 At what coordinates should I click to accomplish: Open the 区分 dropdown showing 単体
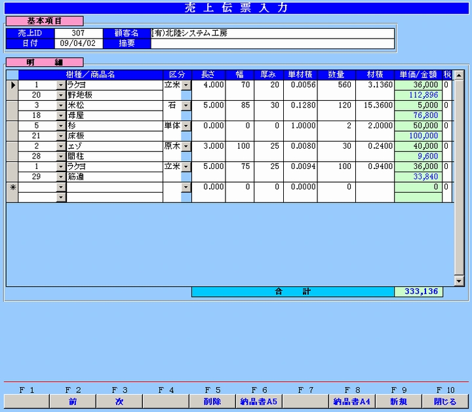point(186,126)
